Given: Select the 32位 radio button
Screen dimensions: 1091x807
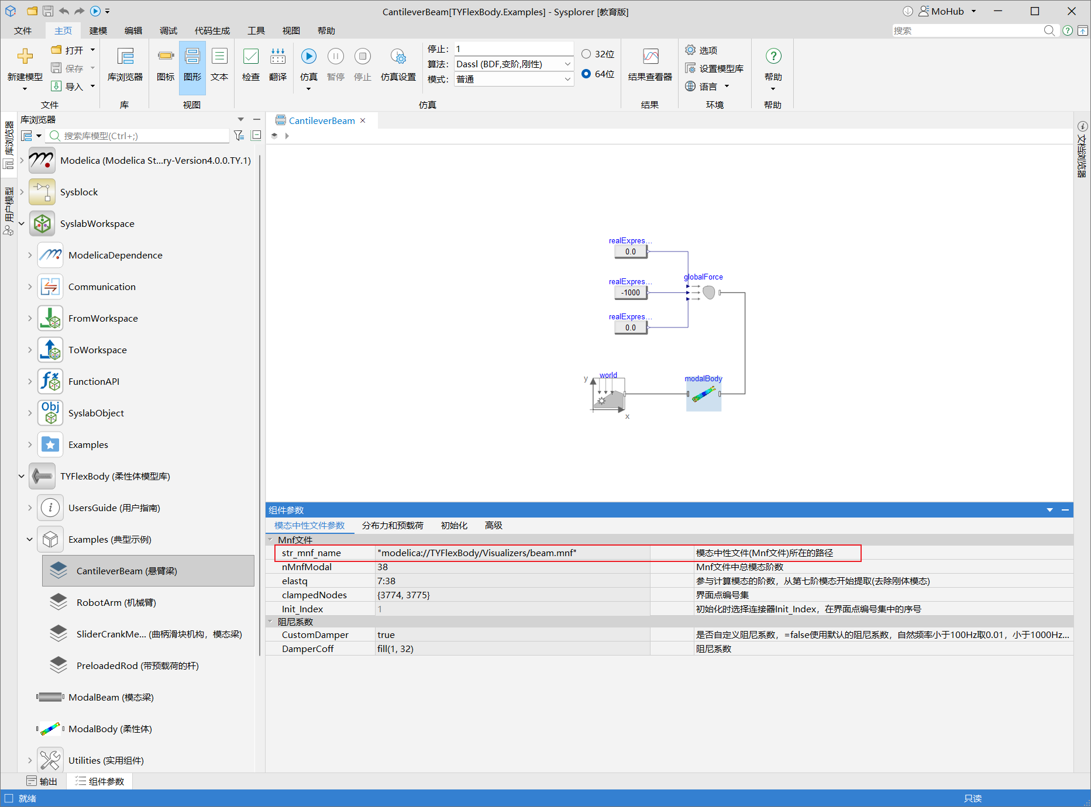Looking at the screenshot, I should [586, 54].
